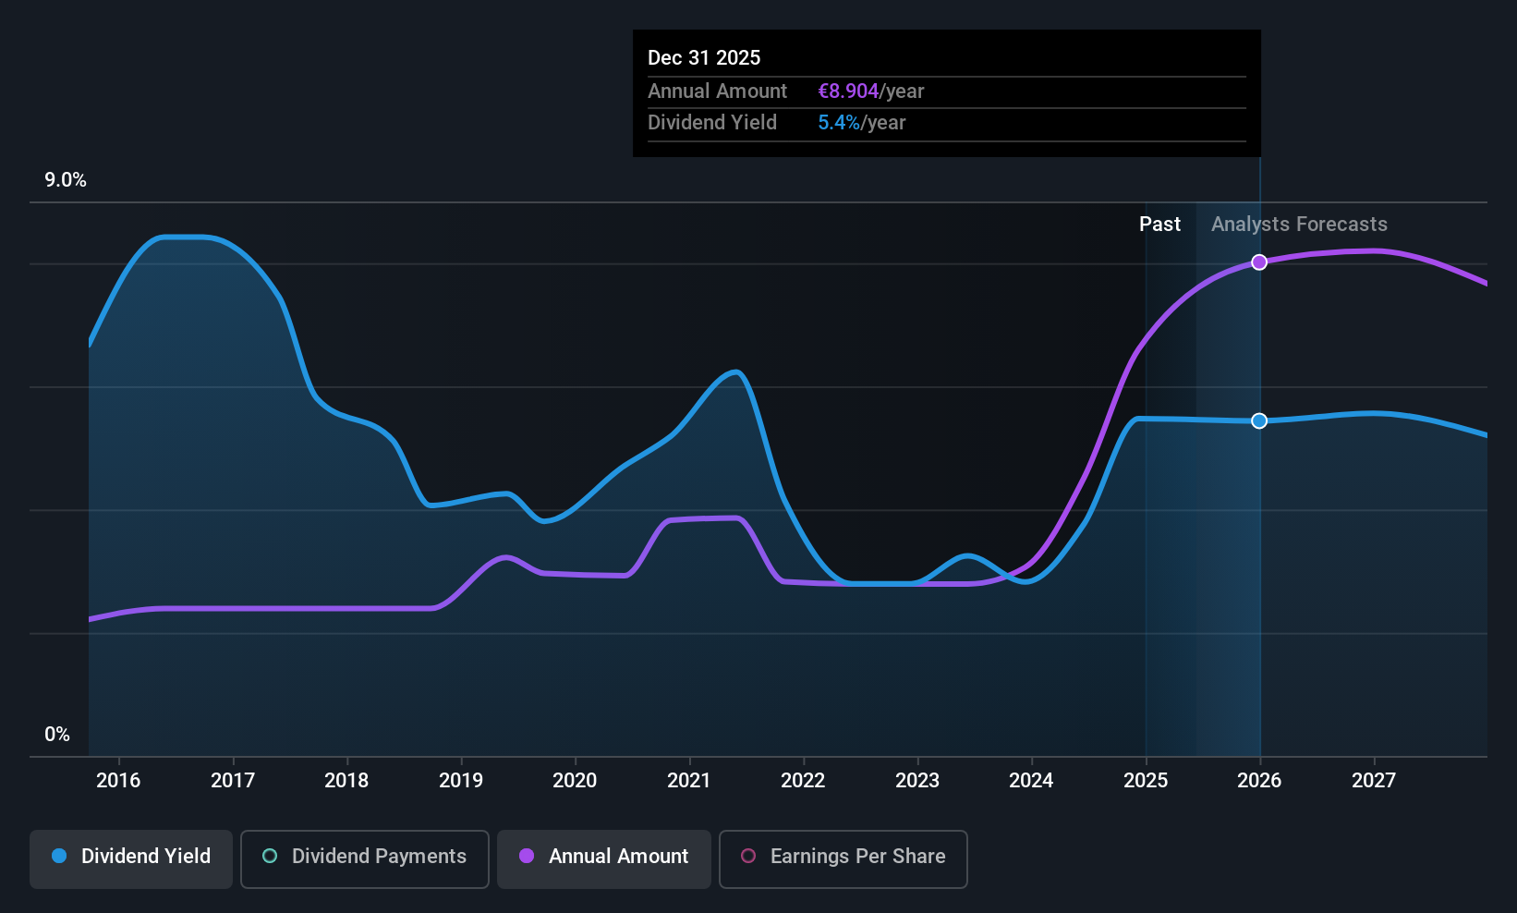Click the pink Earnings Per Share circle
This screenshot has width=1517, height=913.
pyautogui.click(x=748, y=856)
